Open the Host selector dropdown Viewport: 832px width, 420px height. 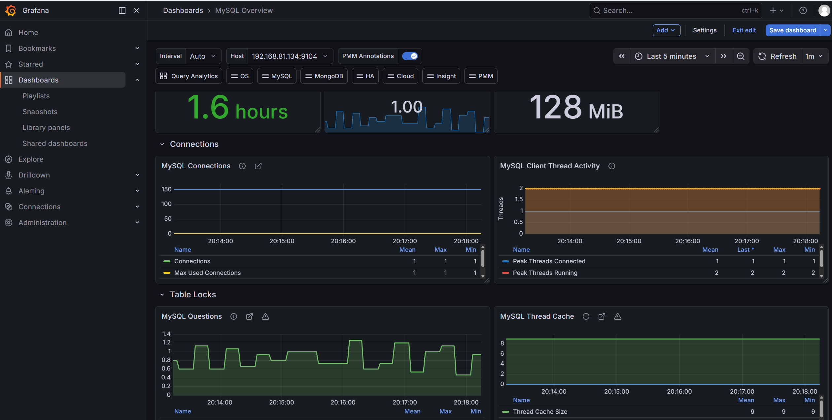coord(290,56)
